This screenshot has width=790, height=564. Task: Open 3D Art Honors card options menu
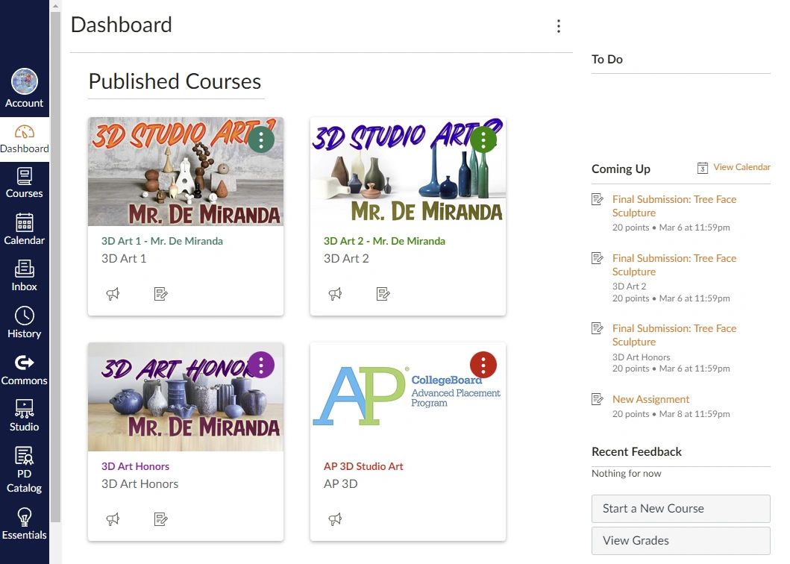tap(261, 365)
